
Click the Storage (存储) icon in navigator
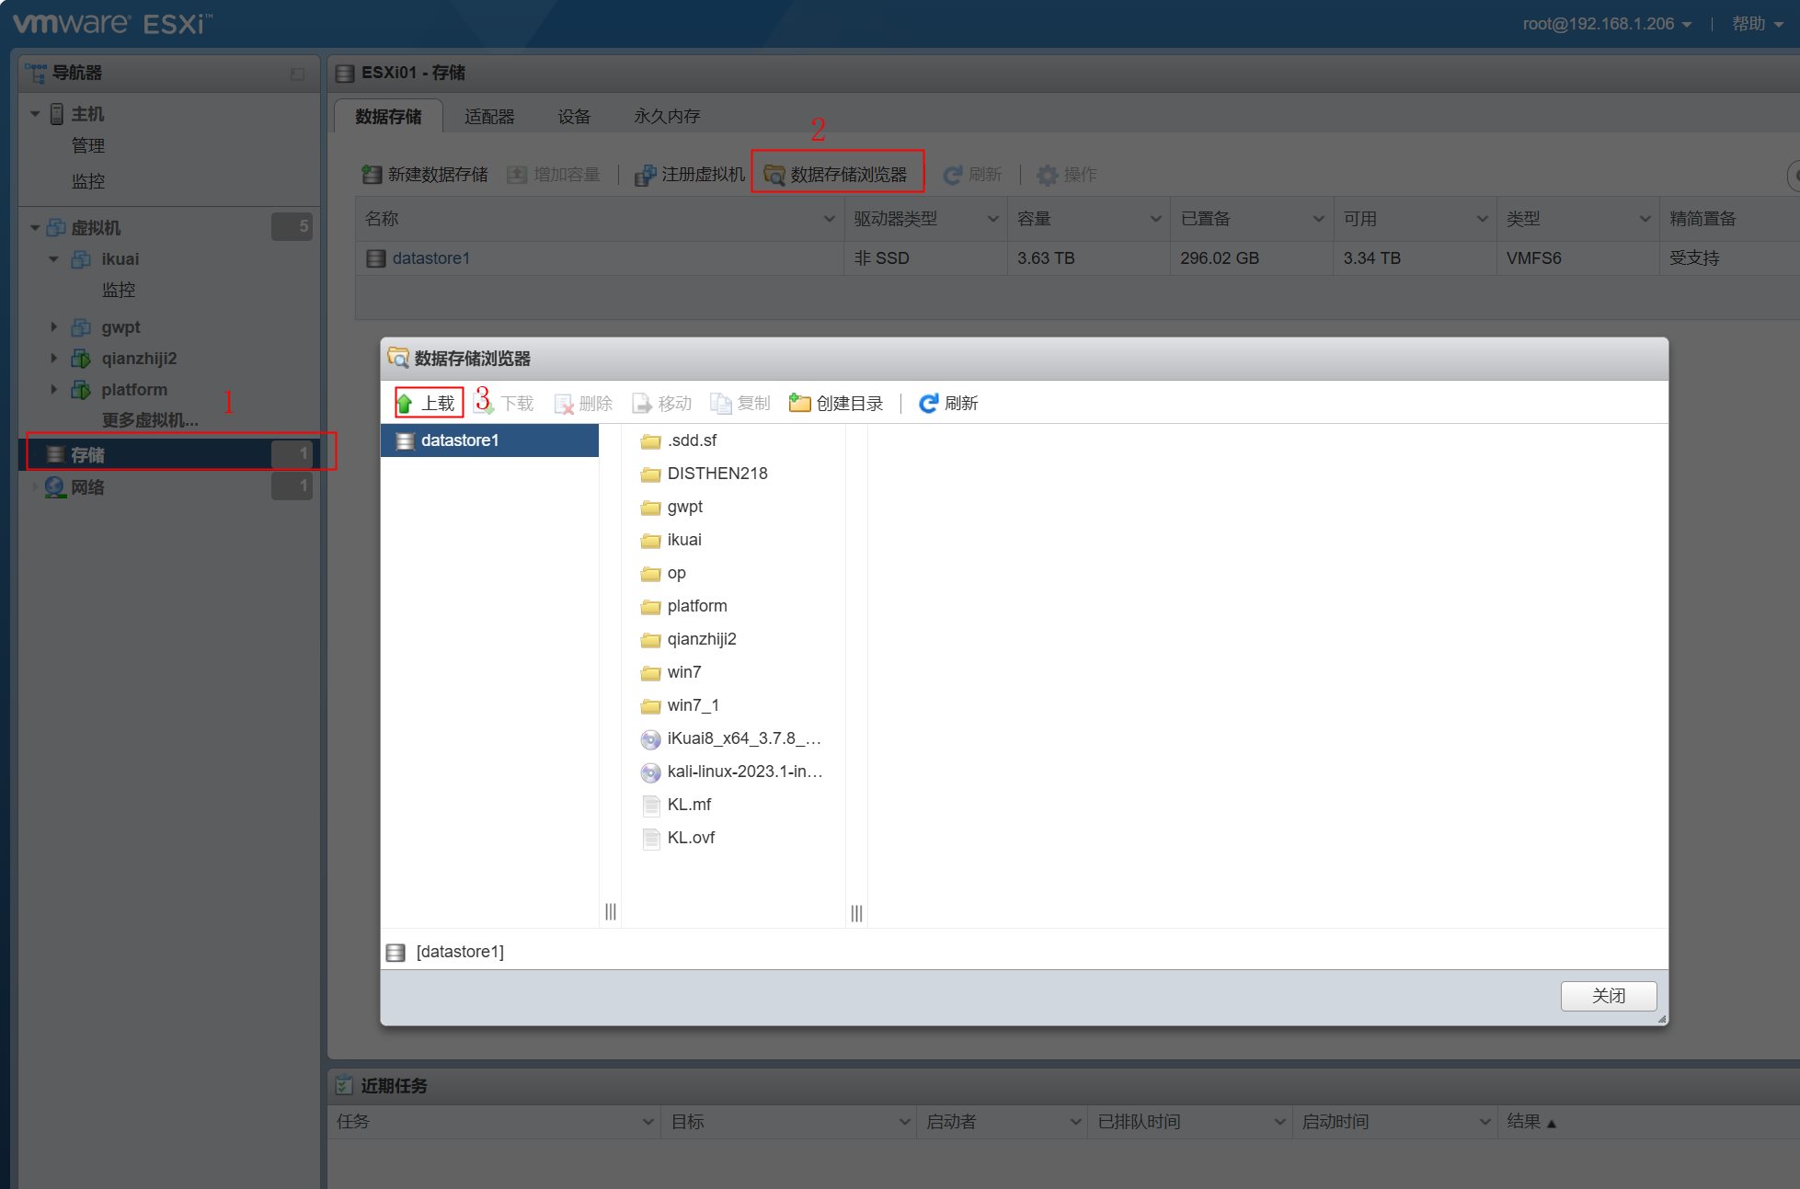[x=55, y=454]
